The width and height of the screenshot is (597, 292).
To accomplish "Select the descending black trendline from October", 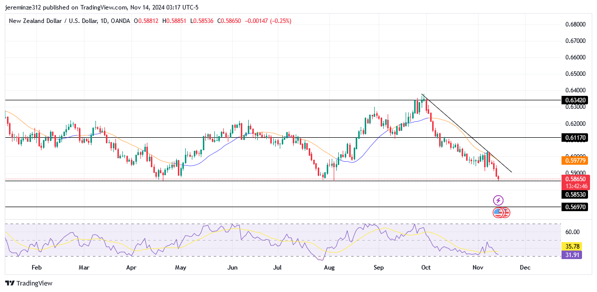I will [x=467, y=133].
